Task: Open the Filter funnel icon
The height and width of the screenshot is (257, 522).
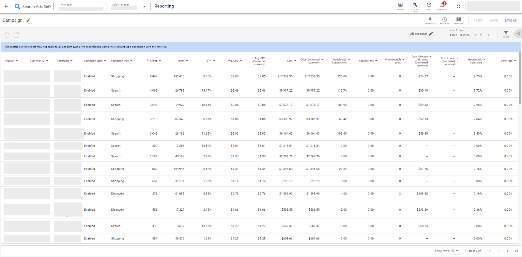Action: click(506, 34)
